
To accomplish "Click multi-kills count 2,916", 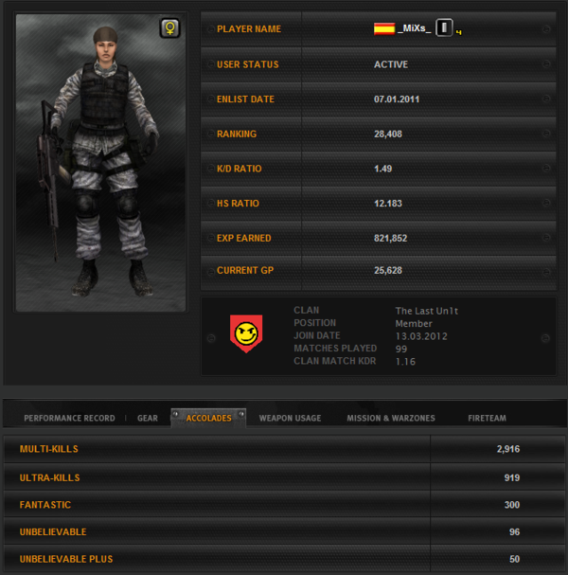I will tap(508, 449).
